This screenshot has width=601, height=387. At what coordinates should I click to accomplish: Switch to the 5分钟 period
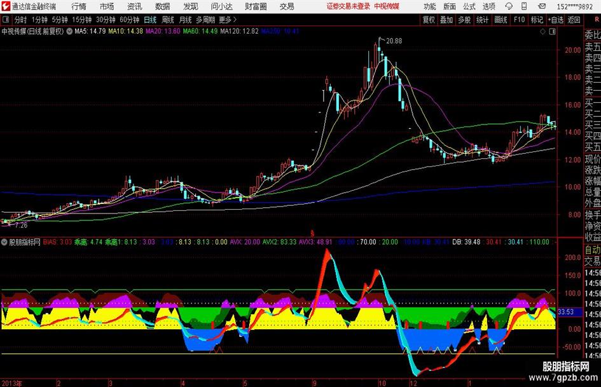tap(60, 20)
